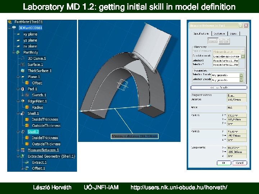Screen dimensions: 259x194
Task: Click the Distance result field
Action: (237, 100)
